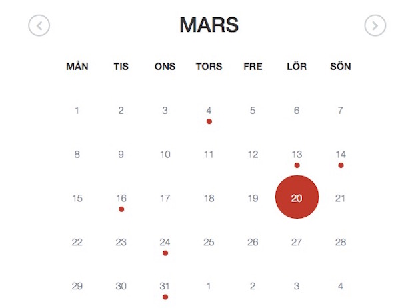Click date 1 in the MÅN column
The width and height of the screenshot is (400, 308).
point(77,111)
